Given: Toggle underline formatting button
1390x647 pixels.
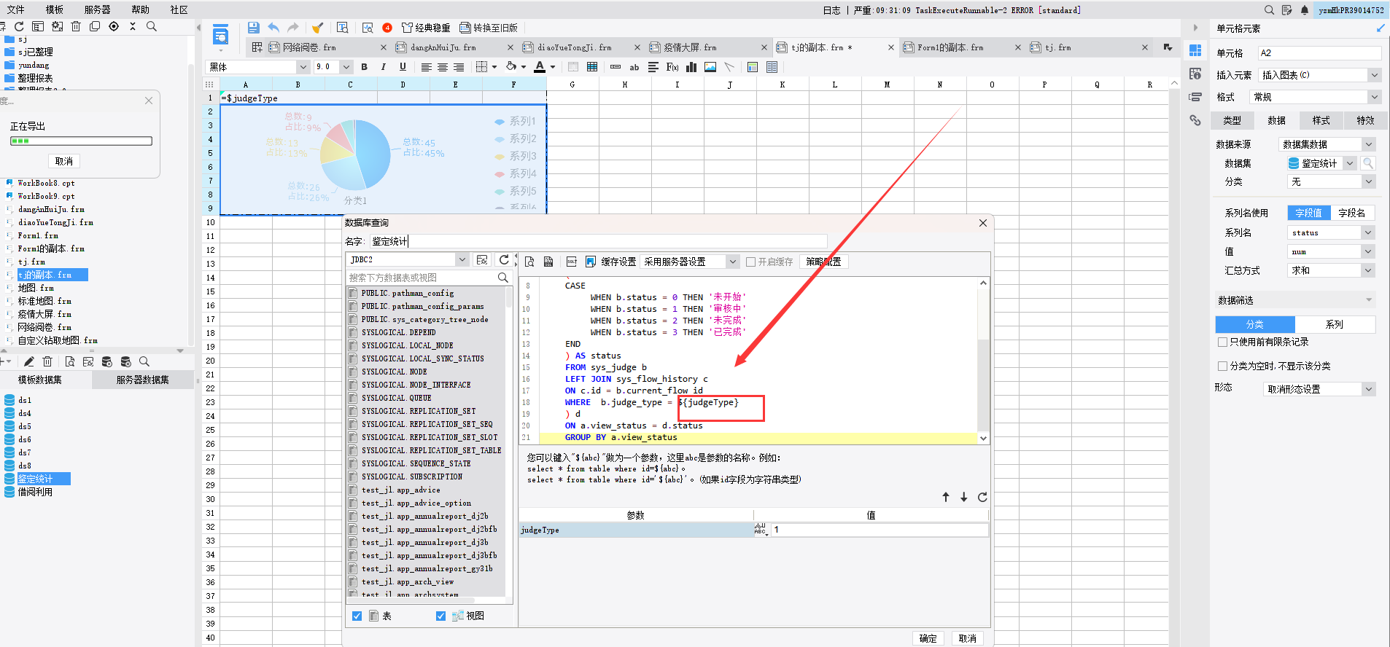Looking at the screenshot, I should pos(403,67).
